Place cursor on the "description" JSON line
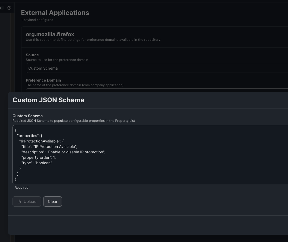The height and width of the screenshot is (242, 288). pyautogui.click(x=63, y=152)
